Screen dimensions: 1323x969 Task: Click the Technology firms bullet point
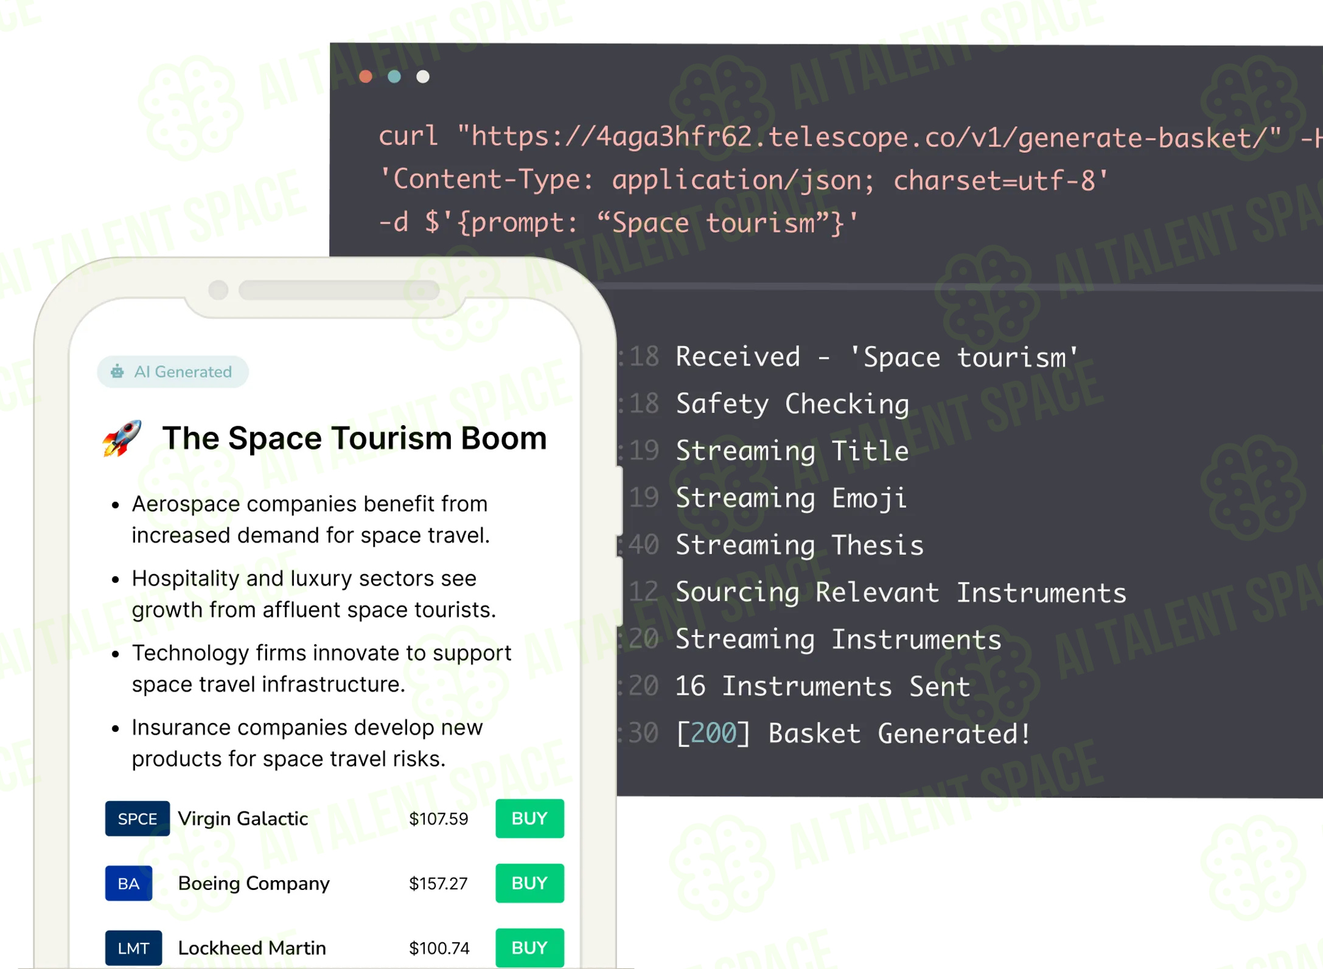tap(321, 669)
